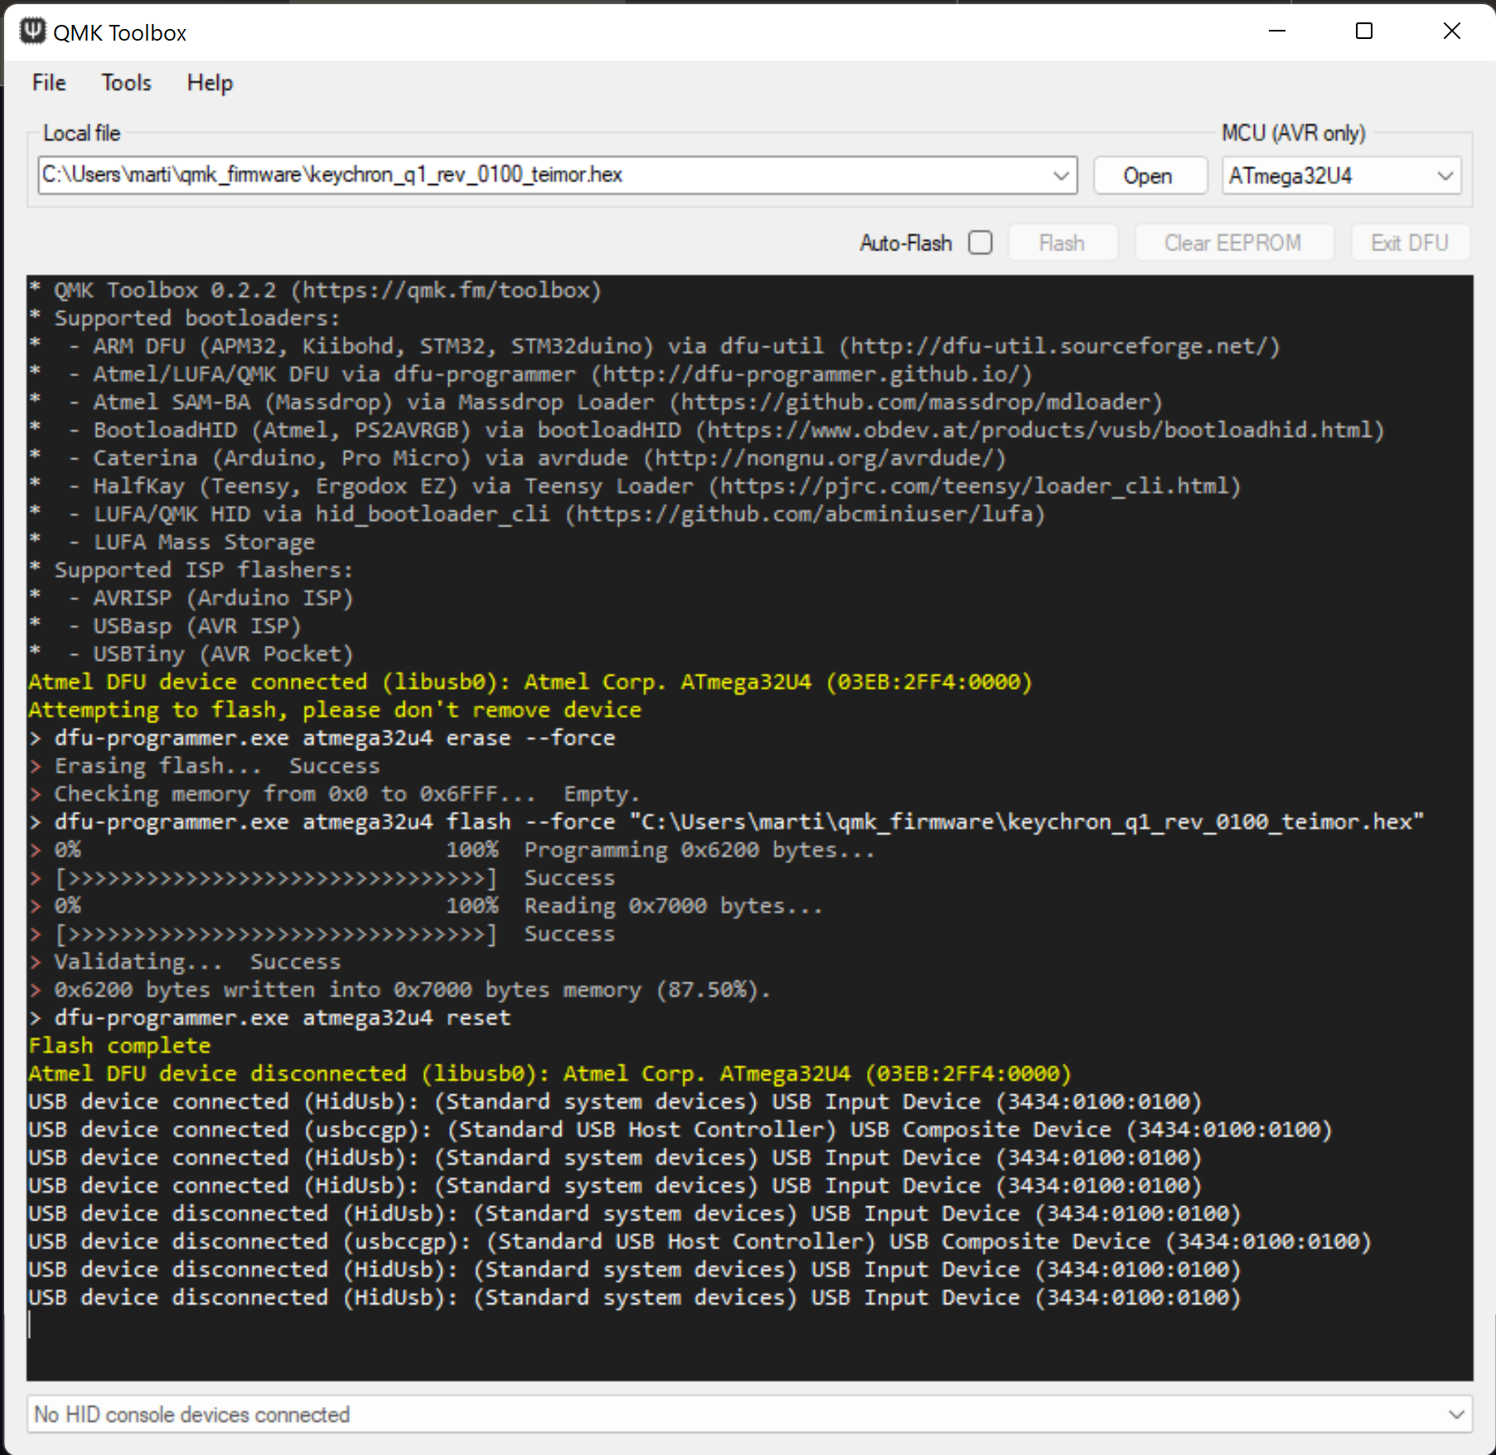
Task: Click the 'ARM DFU' bootloader log line
Action: click(655, 346)
